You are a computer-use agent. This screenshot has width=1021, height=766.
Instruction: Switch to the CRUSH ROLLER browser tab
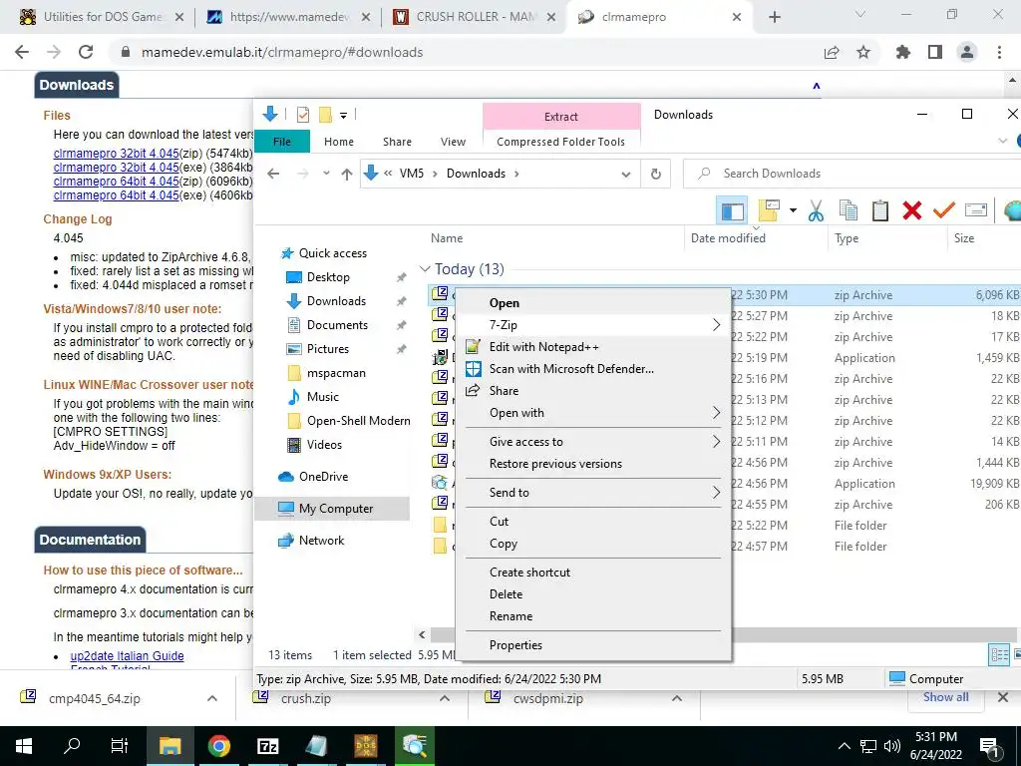click(x=476, y=17)
